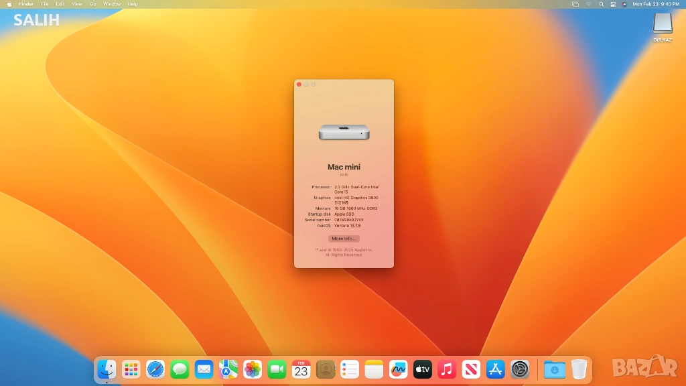Close the About This Mac window
This screenshot has width=686, height=386.
point(299,84)
